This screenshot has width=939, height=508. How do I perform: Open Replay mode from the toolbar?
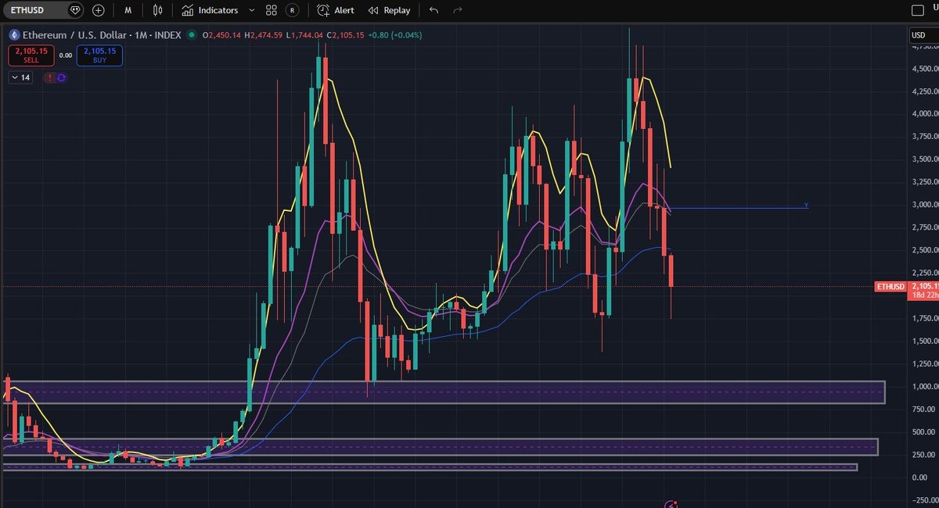tap(389, 10)
